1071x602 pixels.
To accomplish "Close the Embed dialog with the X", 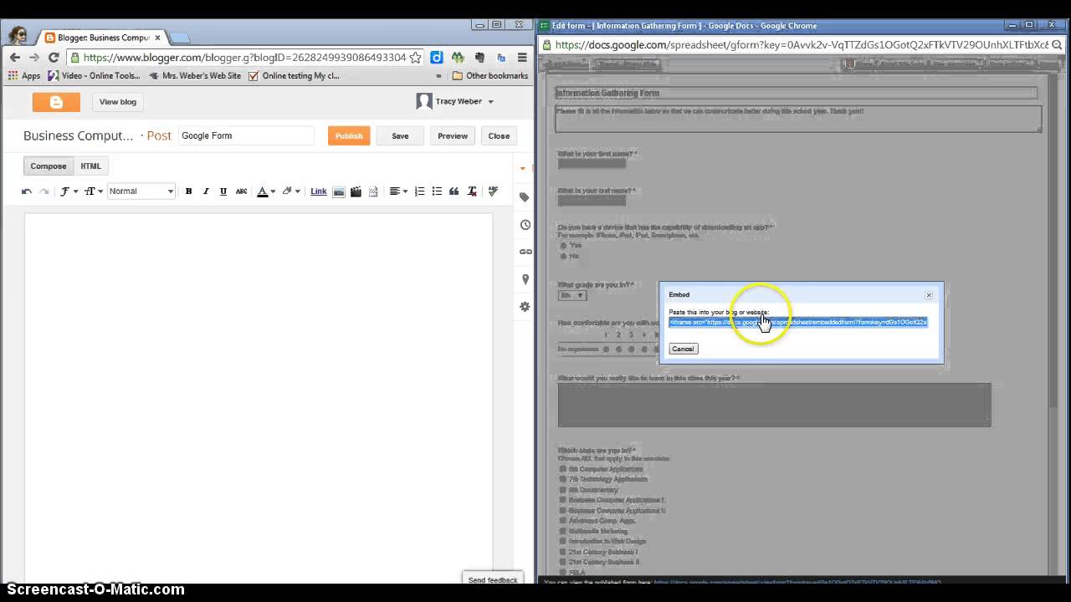I will point(929,294).
